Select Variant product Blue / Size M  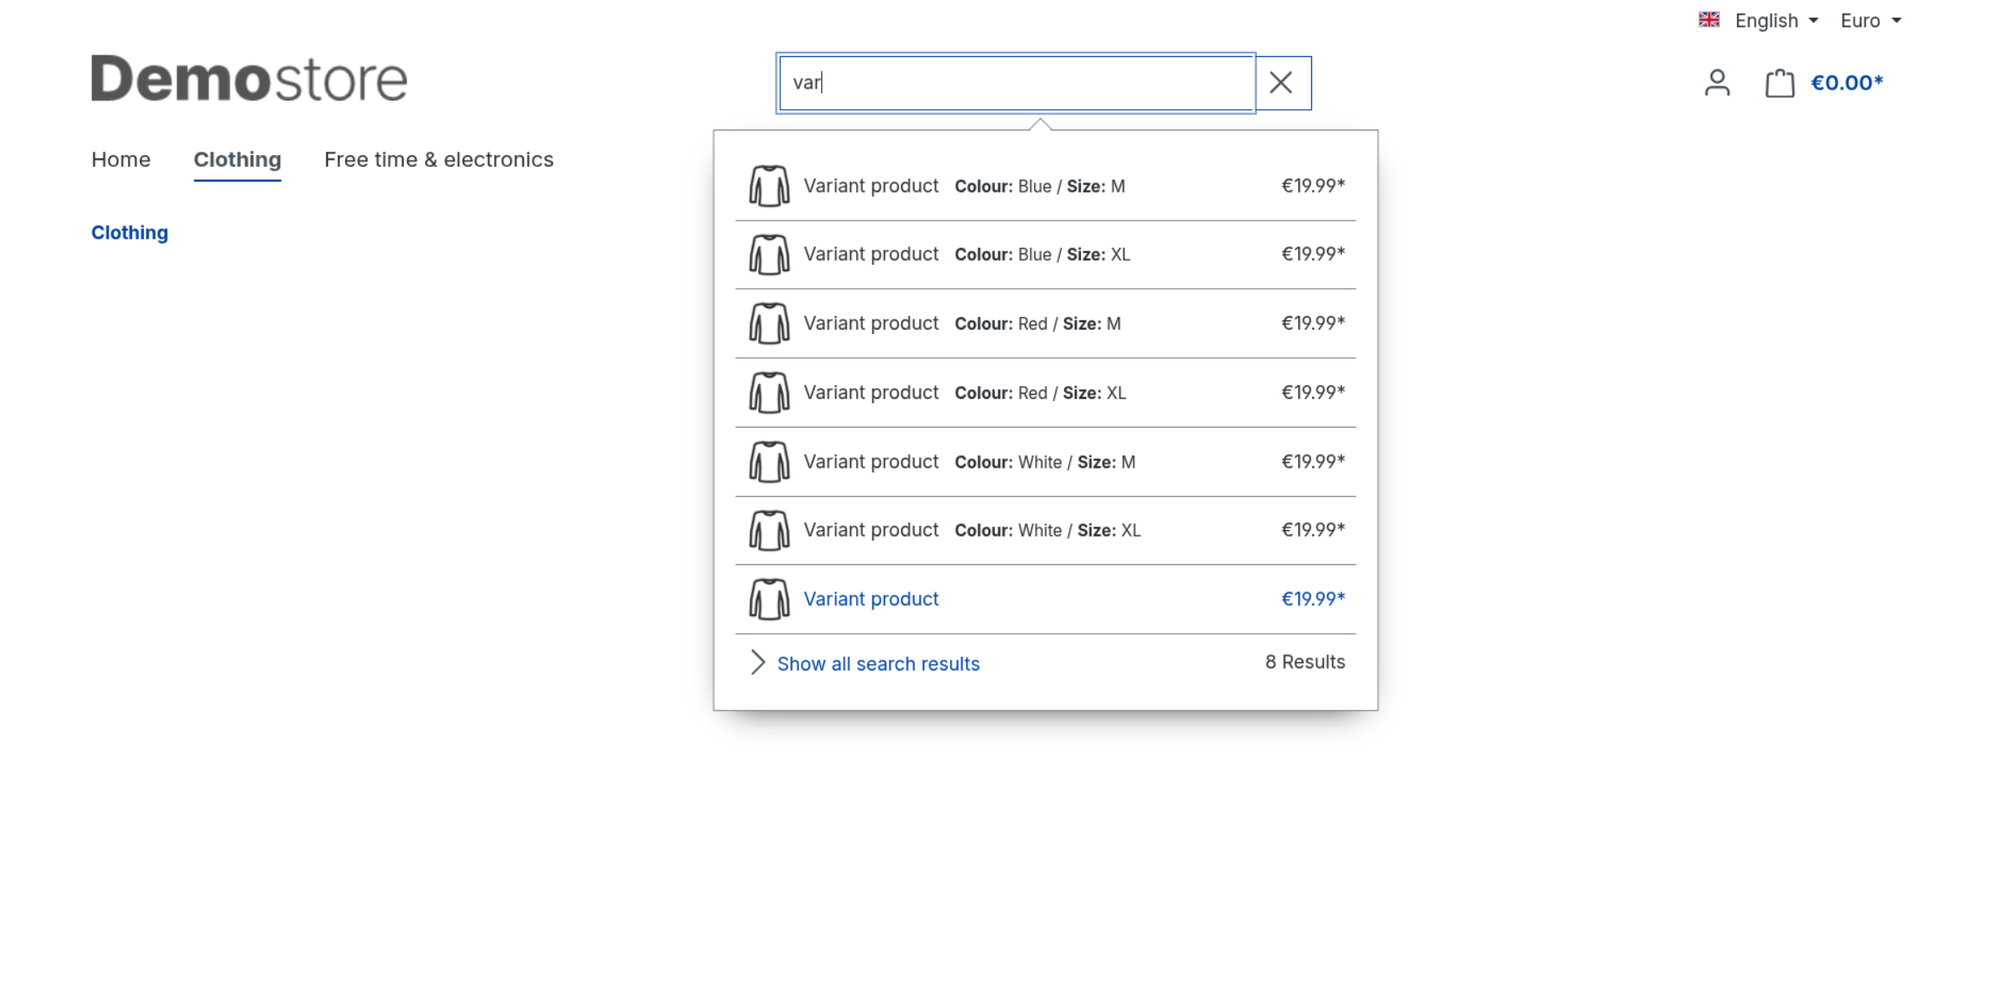[x=1045, y=186]
